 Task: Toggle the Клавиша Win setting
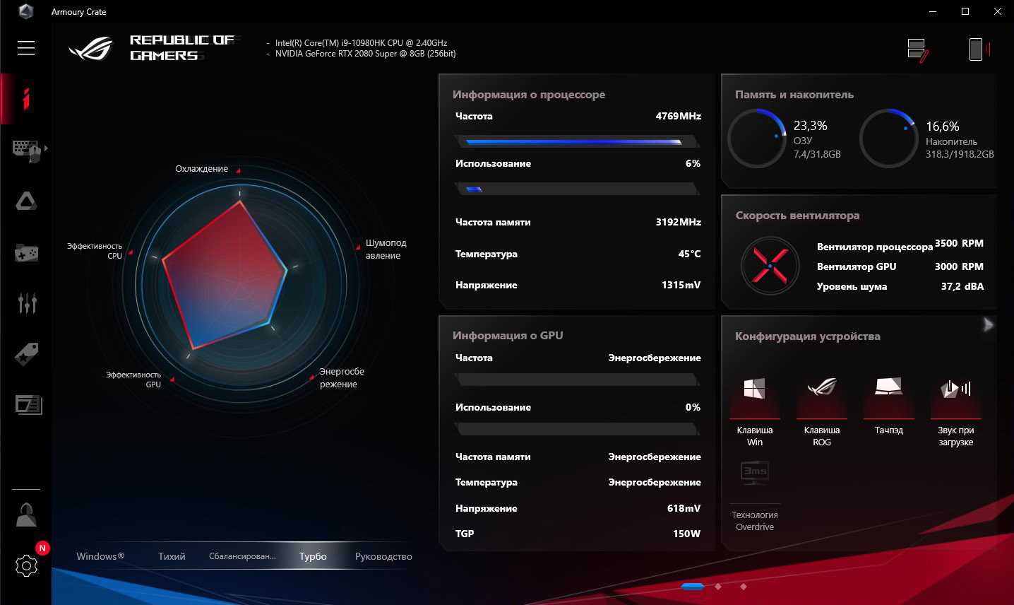pos(754,389)
